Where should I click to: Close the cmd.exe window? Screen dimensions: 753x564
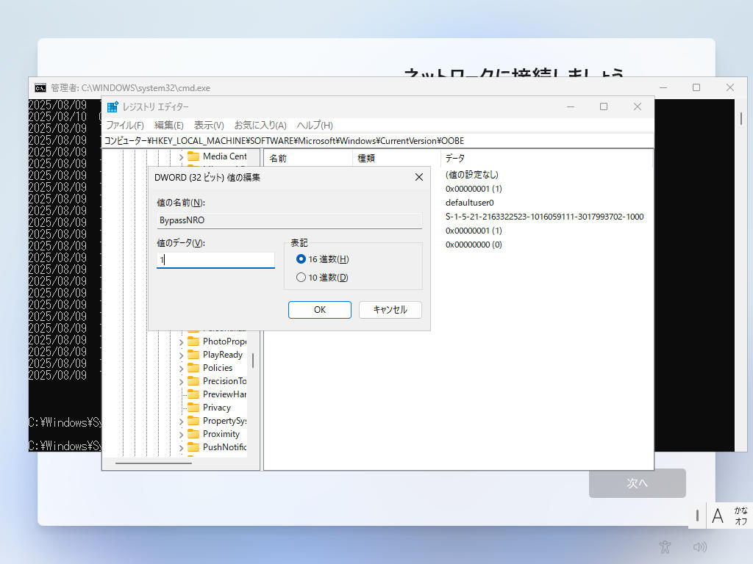click(x=730, y=87)
